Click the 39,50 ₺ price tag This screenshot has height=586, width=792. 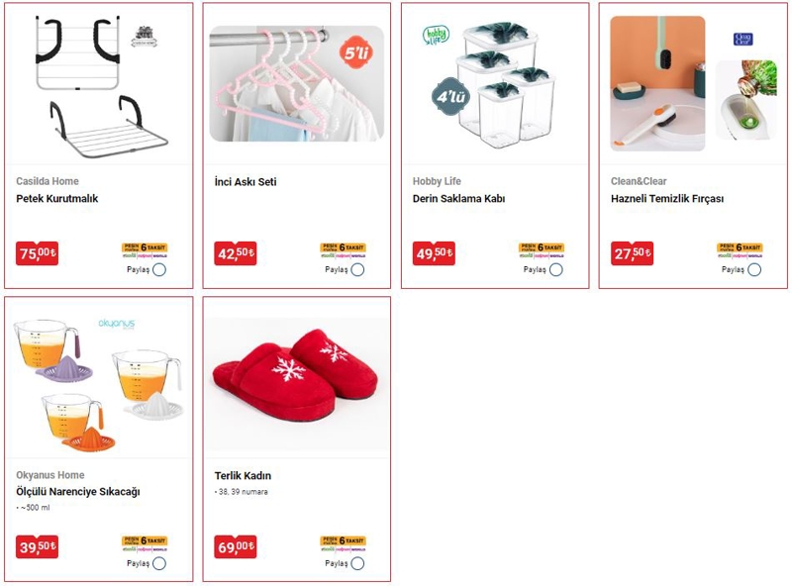pyautogui.click(x=37, y=546)
